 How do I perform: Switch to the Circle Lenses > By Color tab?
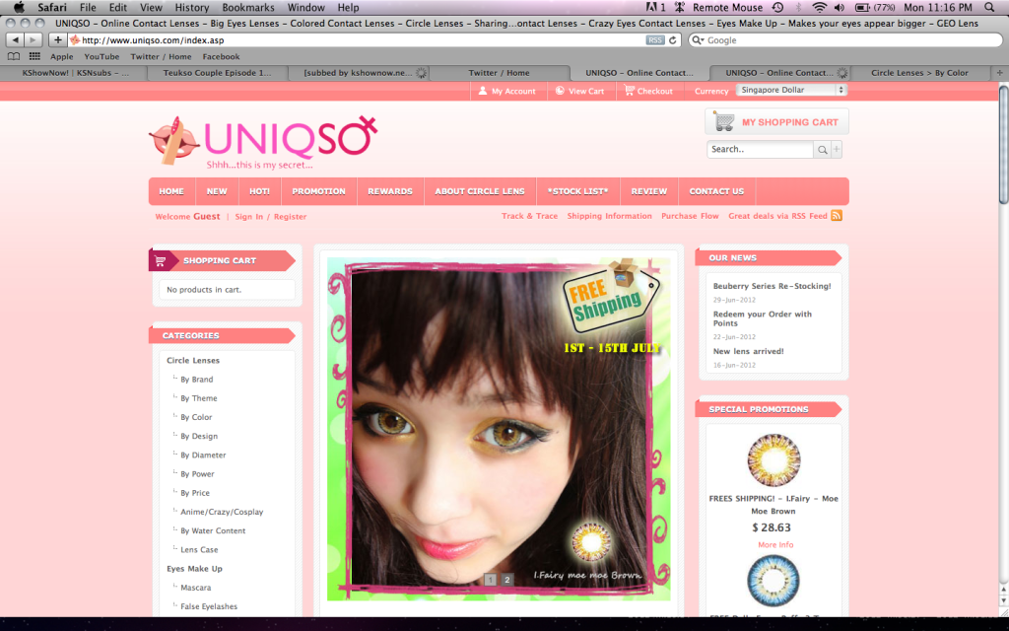(x=919, y=73)
